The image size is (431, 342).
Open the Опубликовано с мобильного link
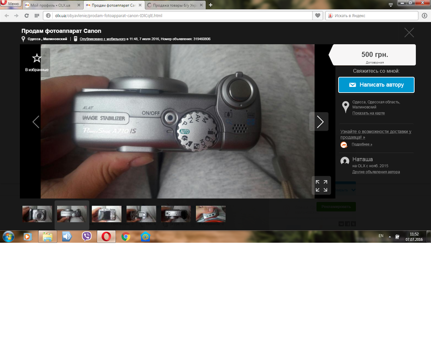pyautogui.click(x=102, y=39)
